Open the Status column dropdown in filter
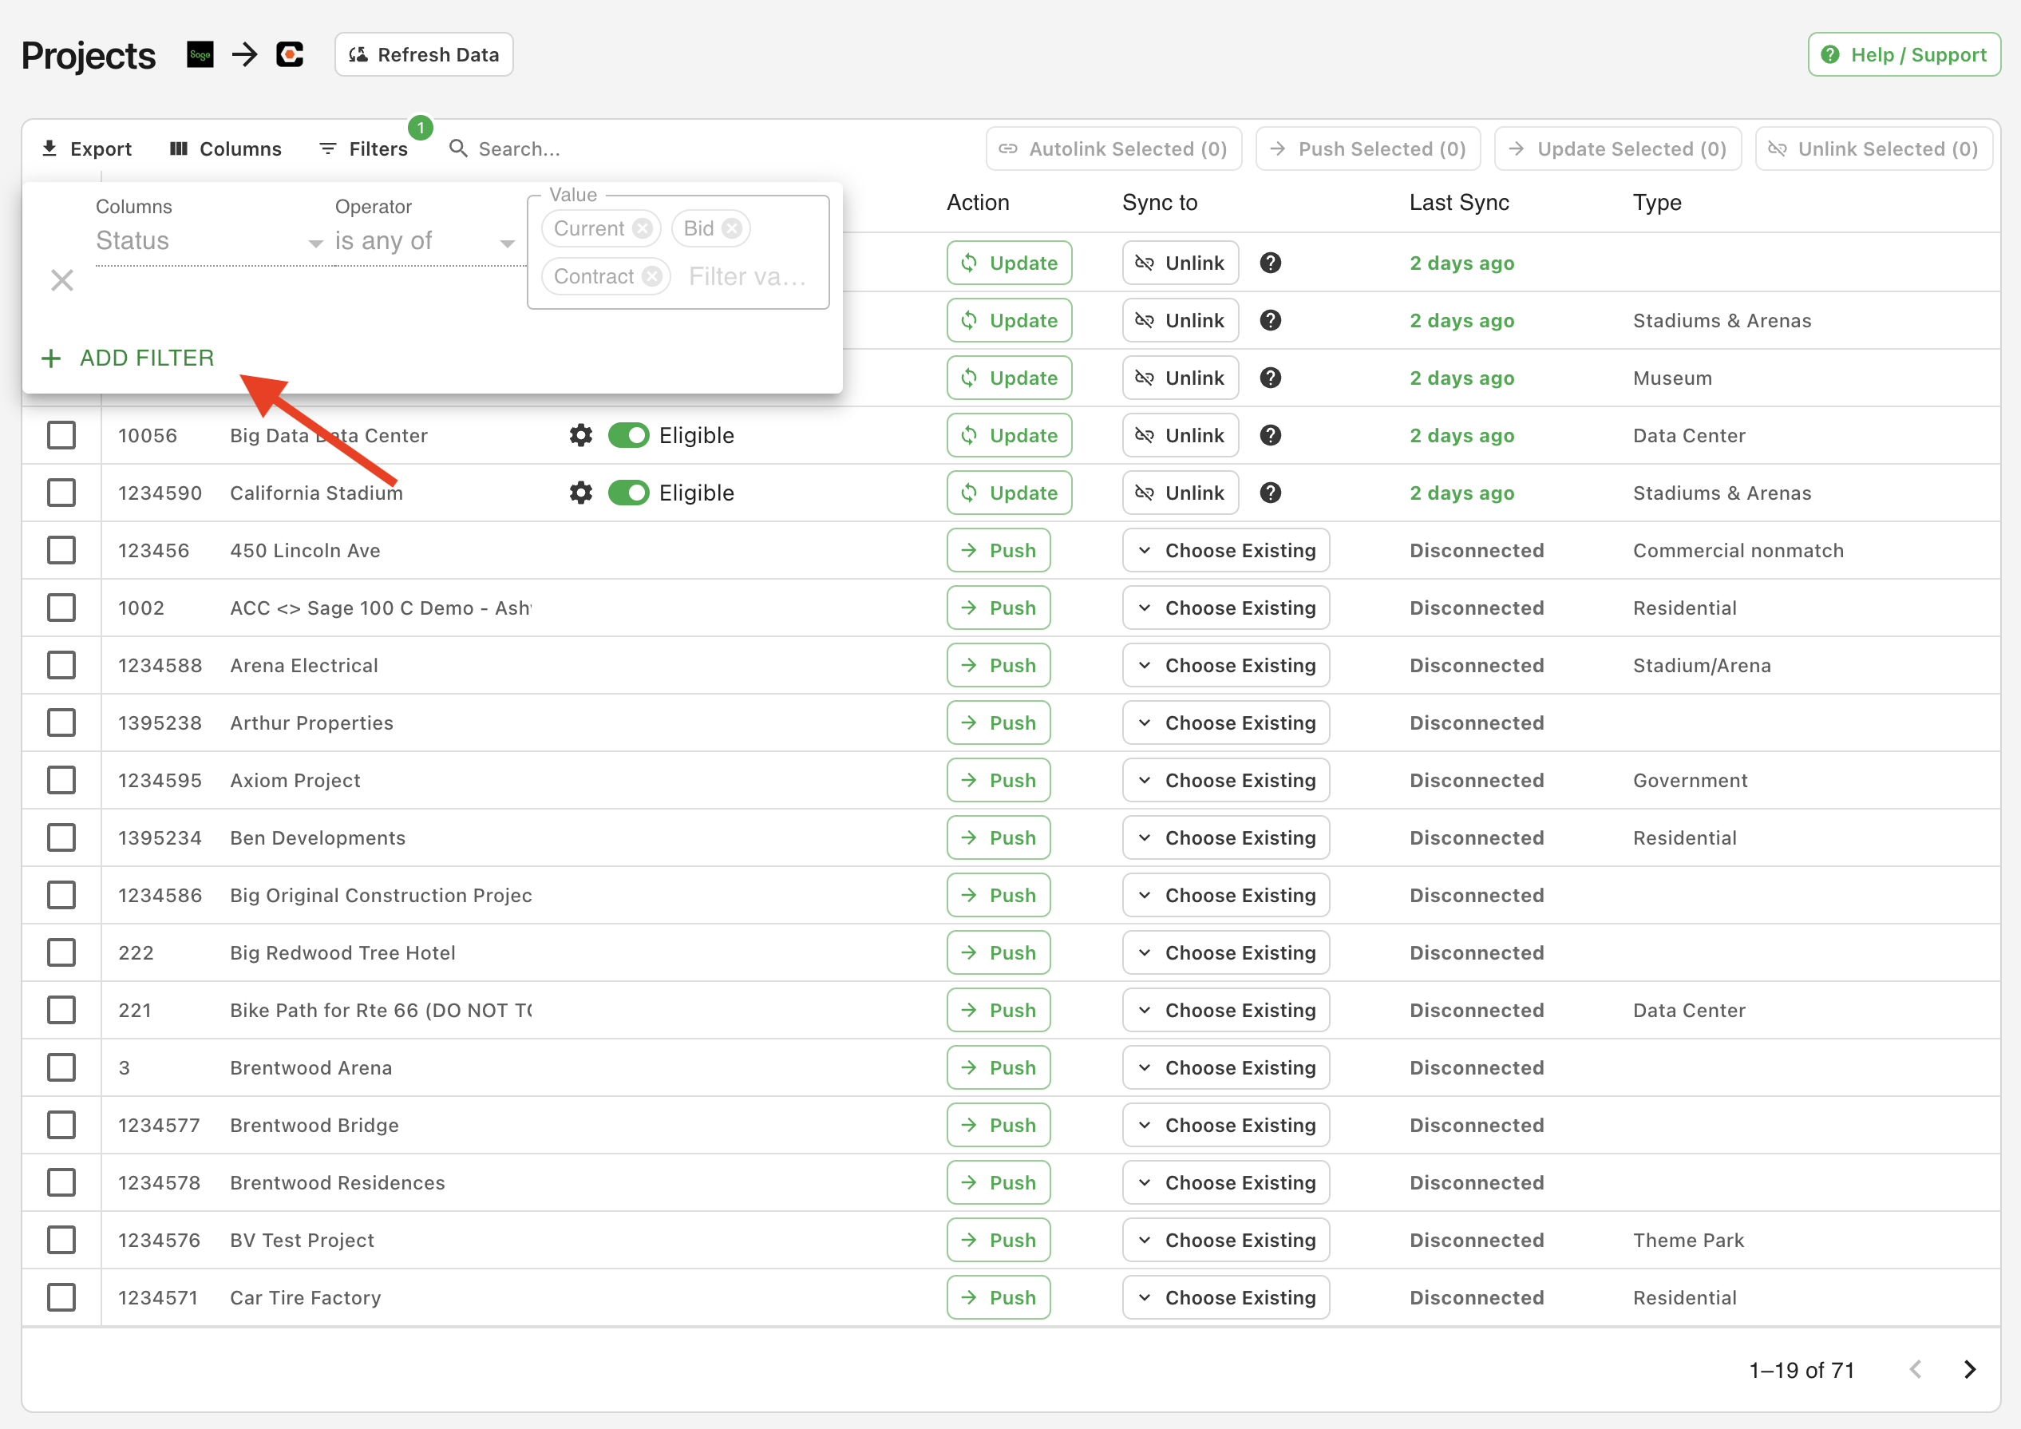This screenshot has height=1429, width=2021. pyautogui.click(x=209, y=240)
